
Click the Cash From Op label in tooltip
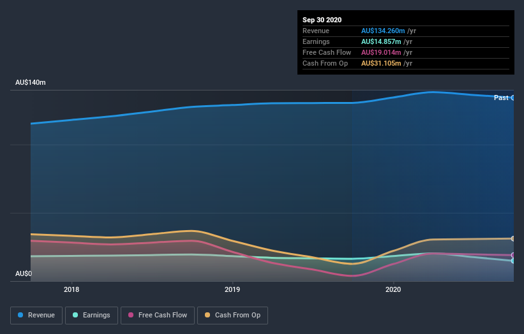point(325,63)
